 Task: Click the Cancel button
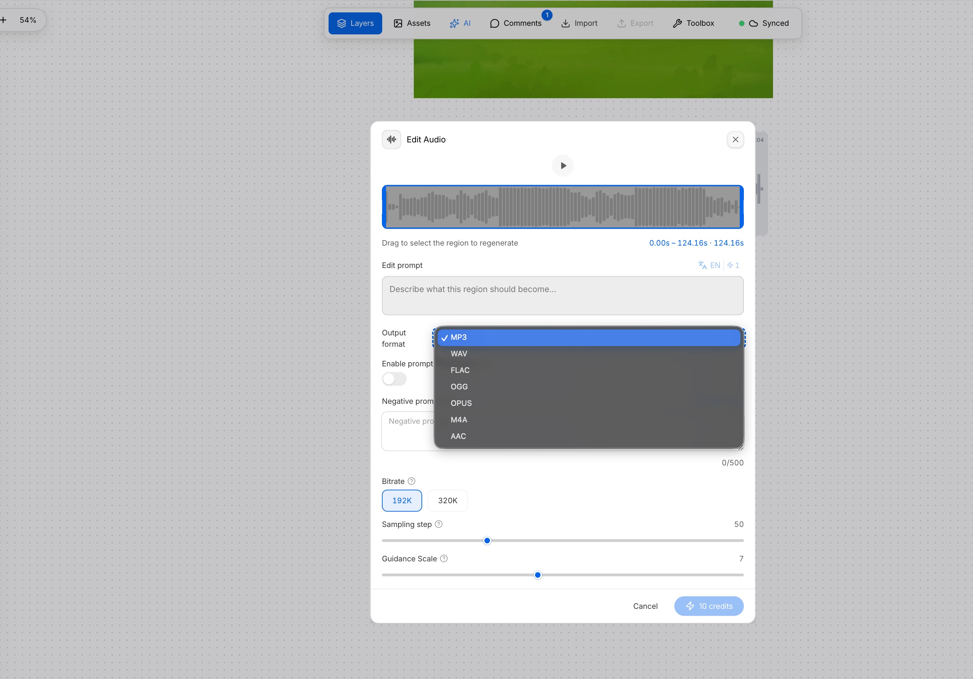(x=645, y=606)
